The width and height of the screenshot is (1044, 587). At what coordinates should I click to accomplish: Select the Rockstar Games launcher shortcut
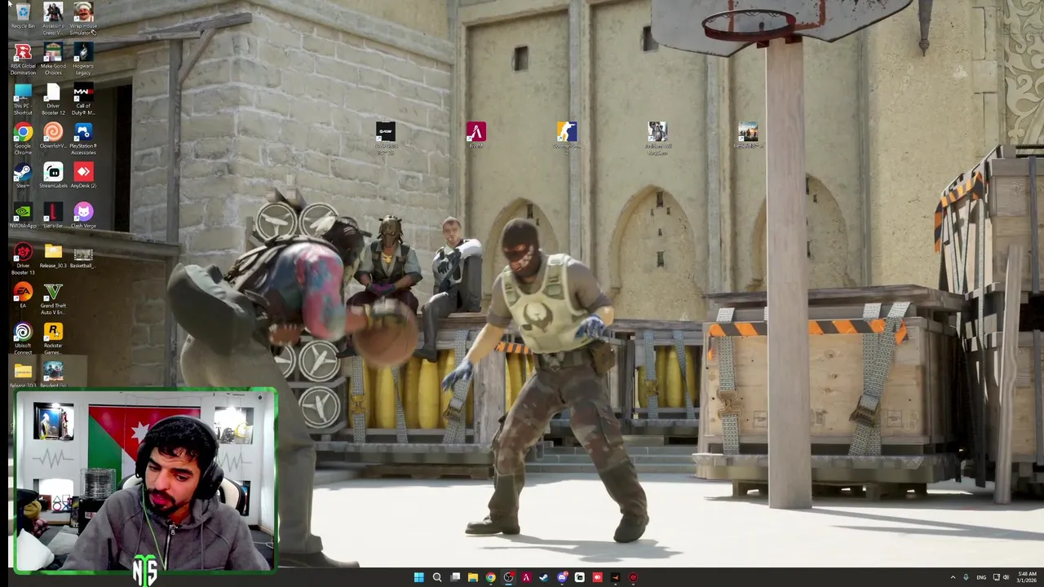point(53,338)
